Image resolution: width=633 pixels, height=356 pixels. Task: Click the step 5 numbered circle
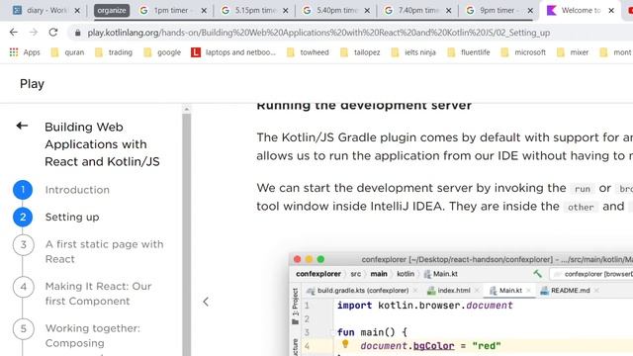[23, 329]
